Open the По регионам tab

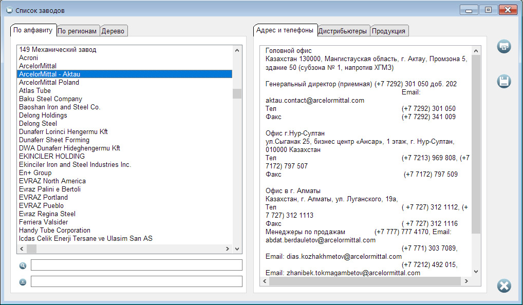pyautogui.click(x=77, y=31)
